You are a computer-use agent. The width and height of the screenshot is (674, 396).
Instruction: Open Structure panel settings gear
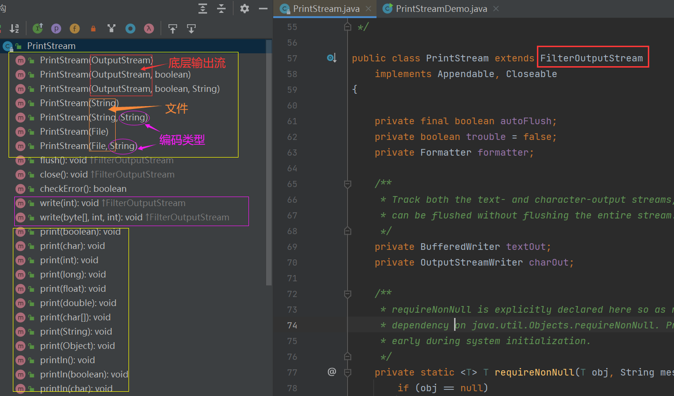click(245, 9)
